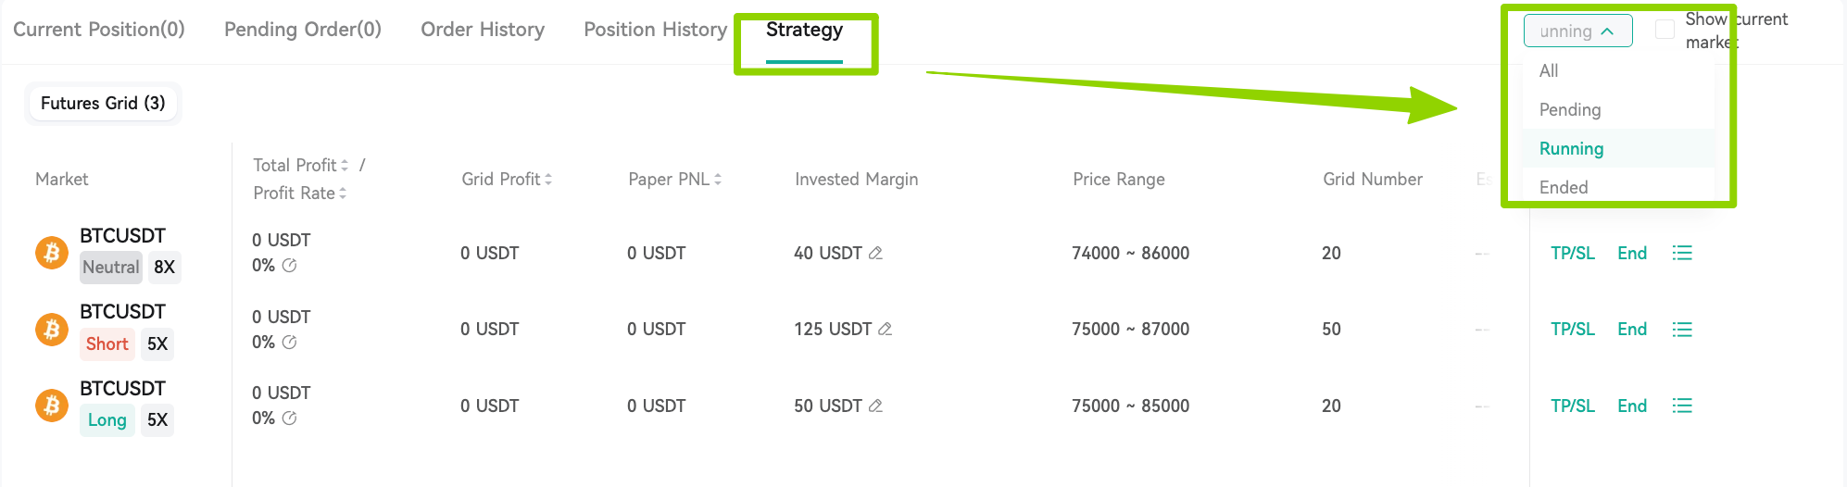Collapse the Running status dropdown

click(x=1577, y=31)
